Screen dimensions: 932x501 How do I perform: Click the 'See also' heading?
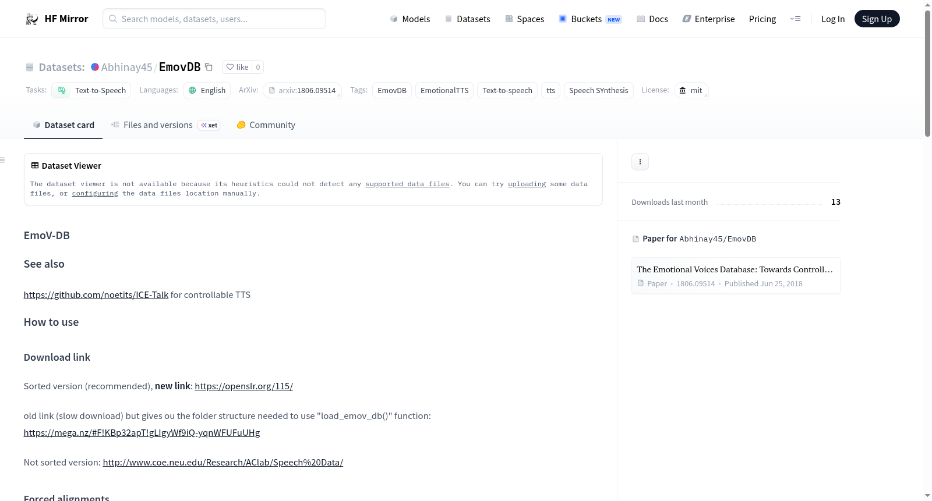click(44, 264)
